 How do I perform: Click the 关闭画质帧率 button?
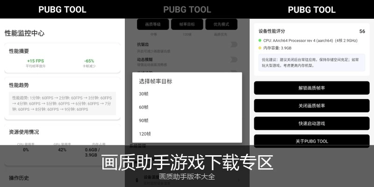[312, 106]
